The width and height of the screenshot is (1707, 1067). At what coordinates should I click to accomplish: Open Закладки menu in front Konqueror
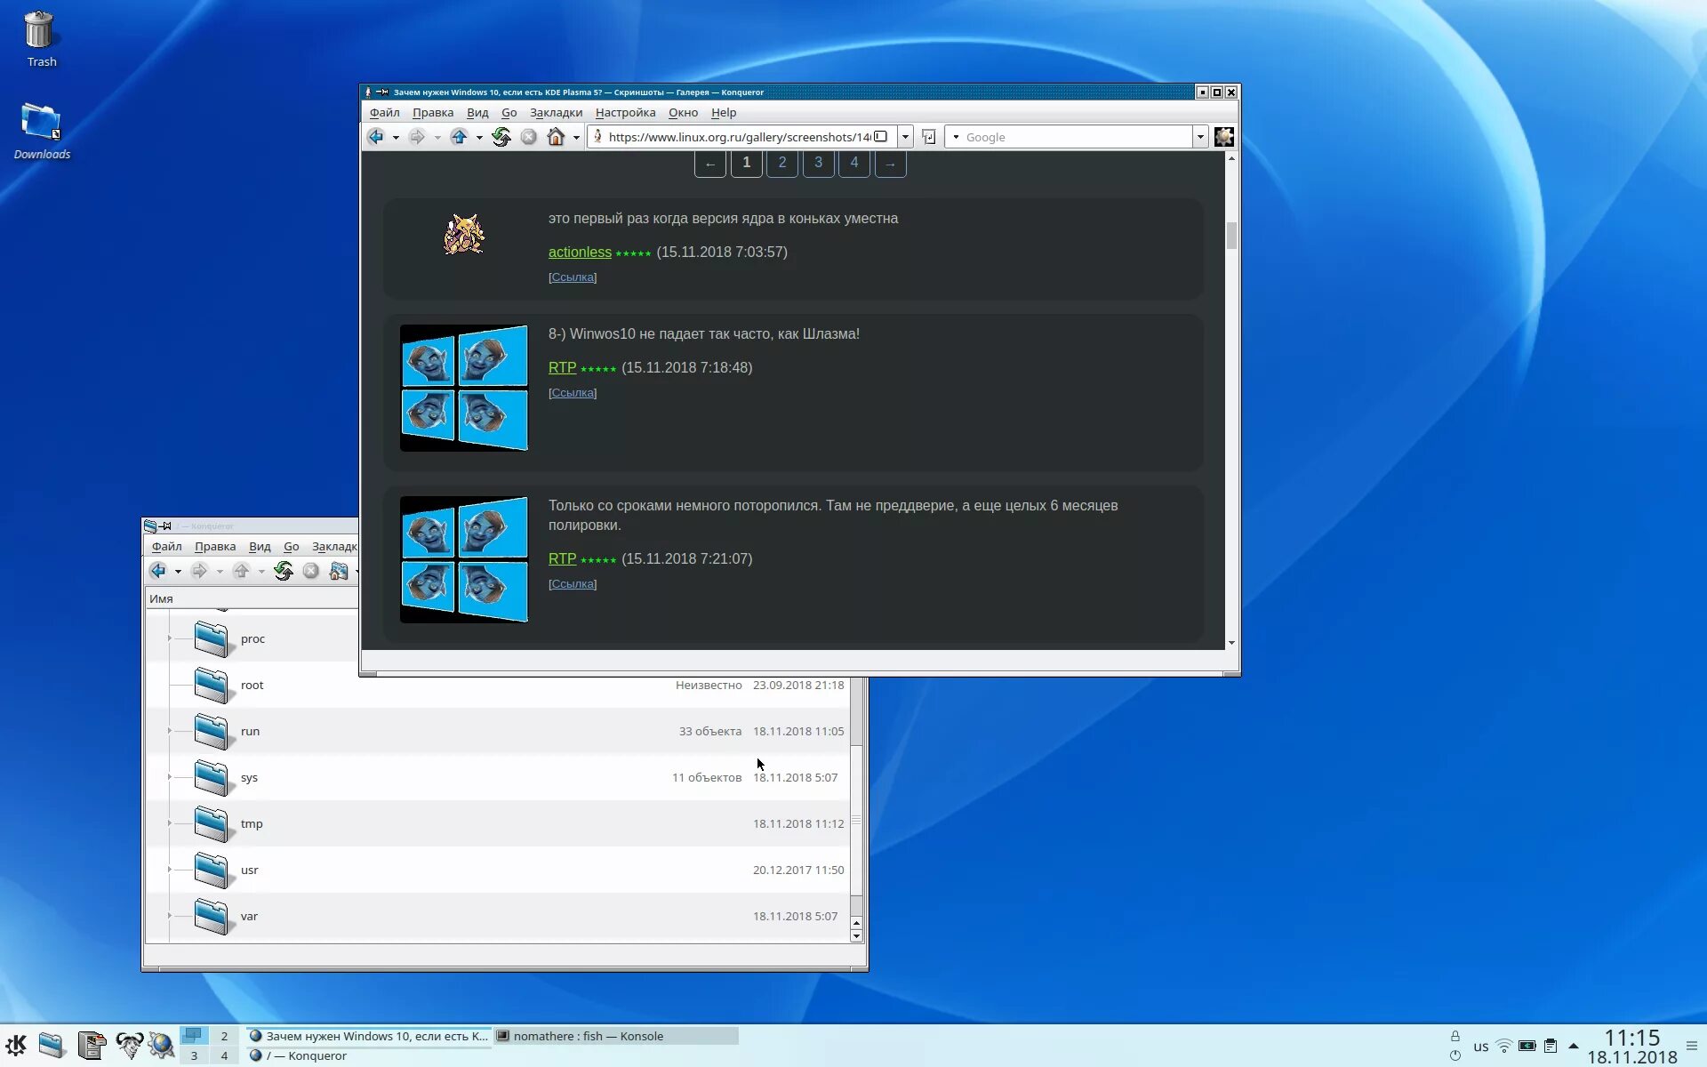pyautogui.click(x=556, y=113)
